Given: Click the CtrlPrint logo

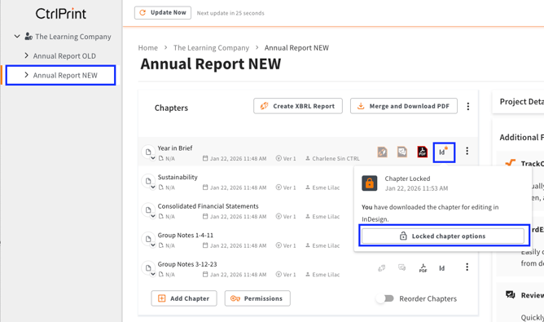Looking at the screenshot, I should coord(61,14).
